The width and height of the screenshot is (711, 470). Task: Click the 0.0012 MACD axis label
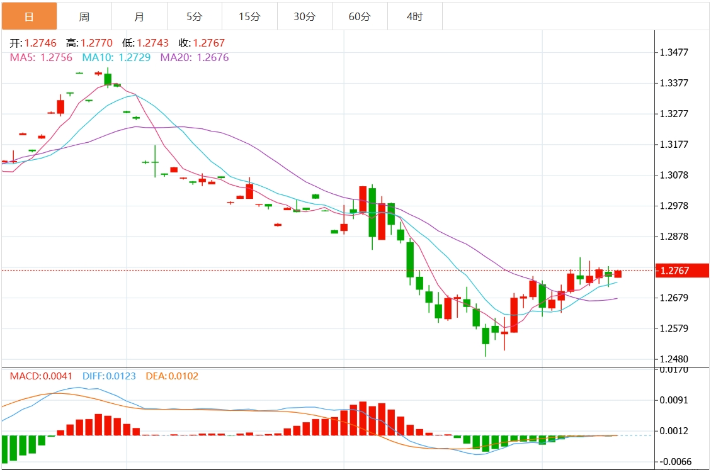[674, 431]
